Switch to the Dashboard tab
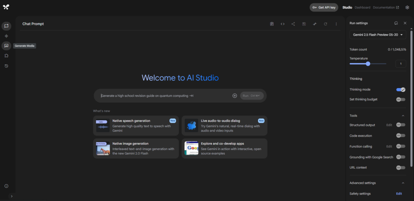The width and height of the screenshot is (414, 201). click(x=363, y=7)
